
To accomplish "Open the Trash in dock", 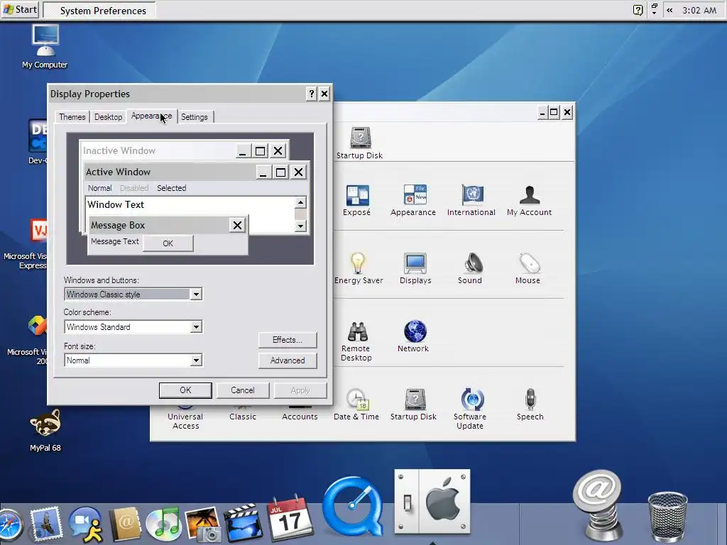I will tap(667, 517).
